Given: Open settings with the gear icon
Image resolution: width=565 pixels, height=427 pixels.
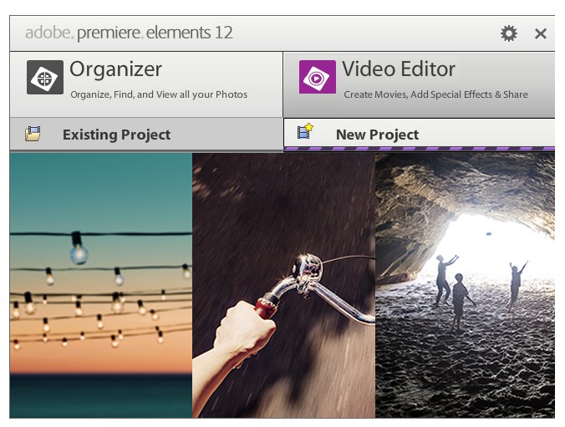Looking at the screenshot, I should (x=509, y=33).
